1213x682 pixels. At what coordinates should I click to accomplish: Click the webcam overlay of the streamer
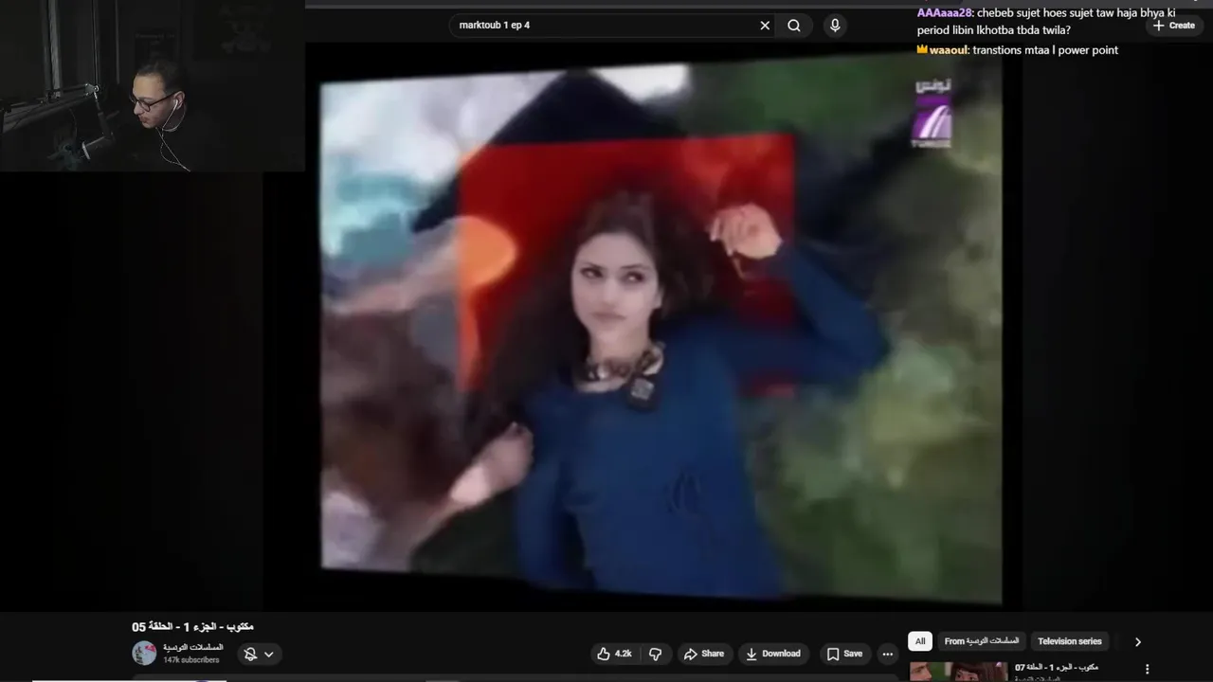point(152,85)
